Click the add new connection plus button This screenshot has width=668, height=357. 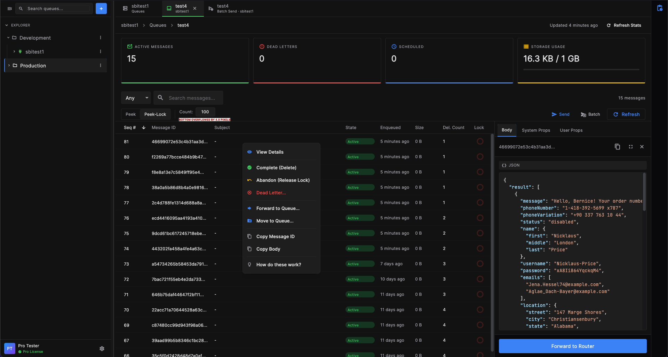(x=101, y=9)
